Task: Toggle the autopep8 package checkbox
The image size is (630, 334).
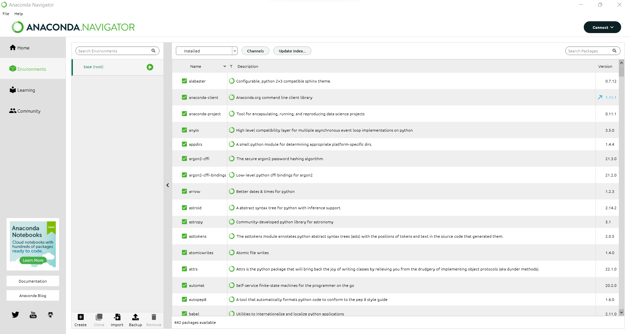Action: point(184,299)
